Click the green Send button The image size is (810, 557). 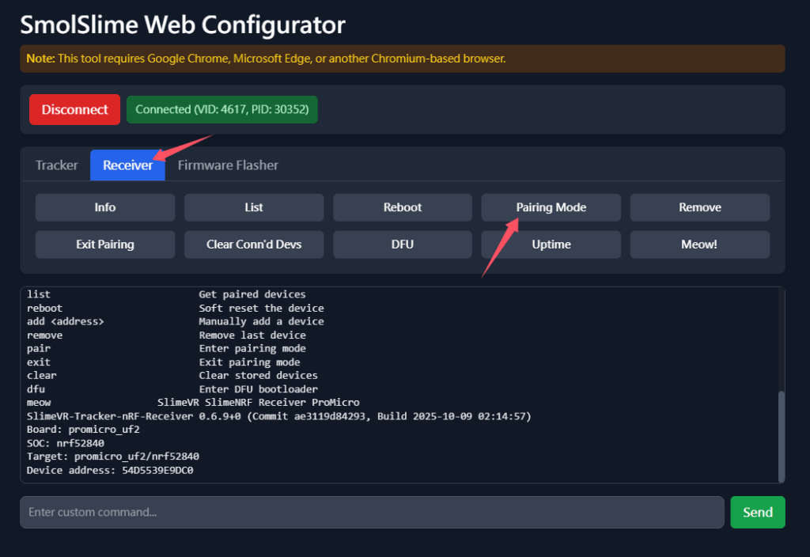757,512
